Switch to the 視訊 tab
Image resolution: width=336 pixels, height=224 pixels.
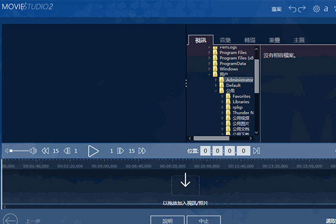(x=200, y=40)
